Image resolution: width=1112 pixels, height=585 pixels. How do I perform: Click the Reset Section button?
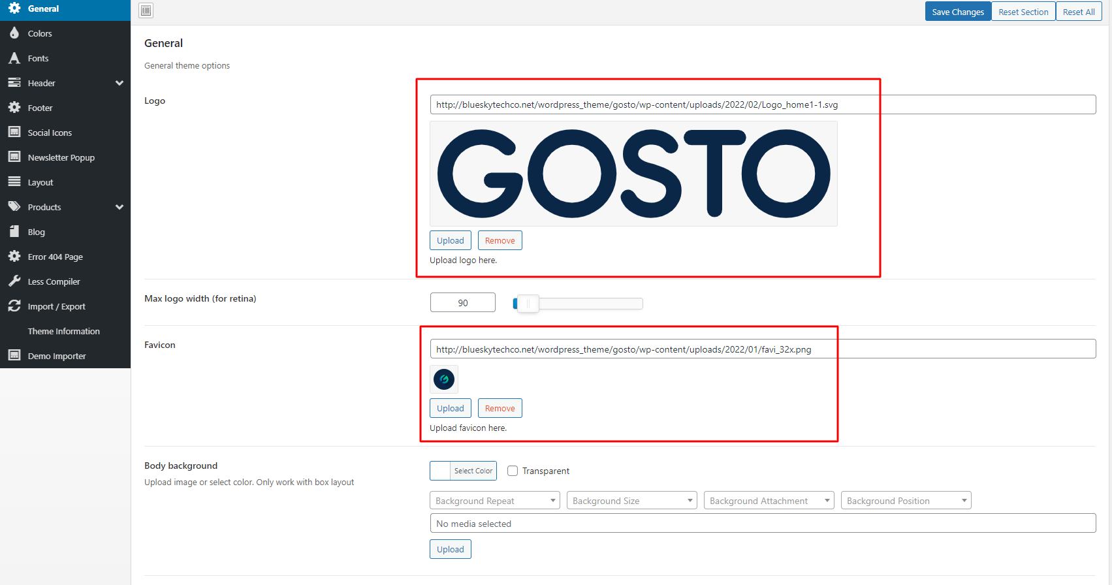[x=1023, y=12]
